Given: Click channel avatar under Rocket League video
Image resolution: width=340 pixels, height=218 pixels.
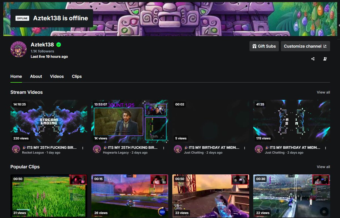Looking at the screenshot, I should click(x=16, y=149).
